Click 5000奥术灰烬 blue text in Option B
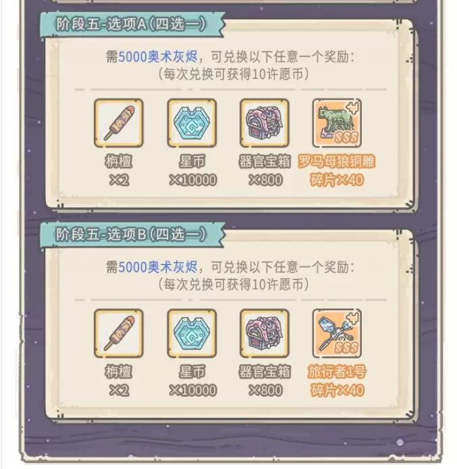The image size is (457, 469). point(158,267)
